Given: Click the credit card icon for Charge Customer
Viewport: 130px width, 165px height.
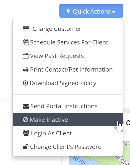Looking at the screenshot, I should 26,29.
